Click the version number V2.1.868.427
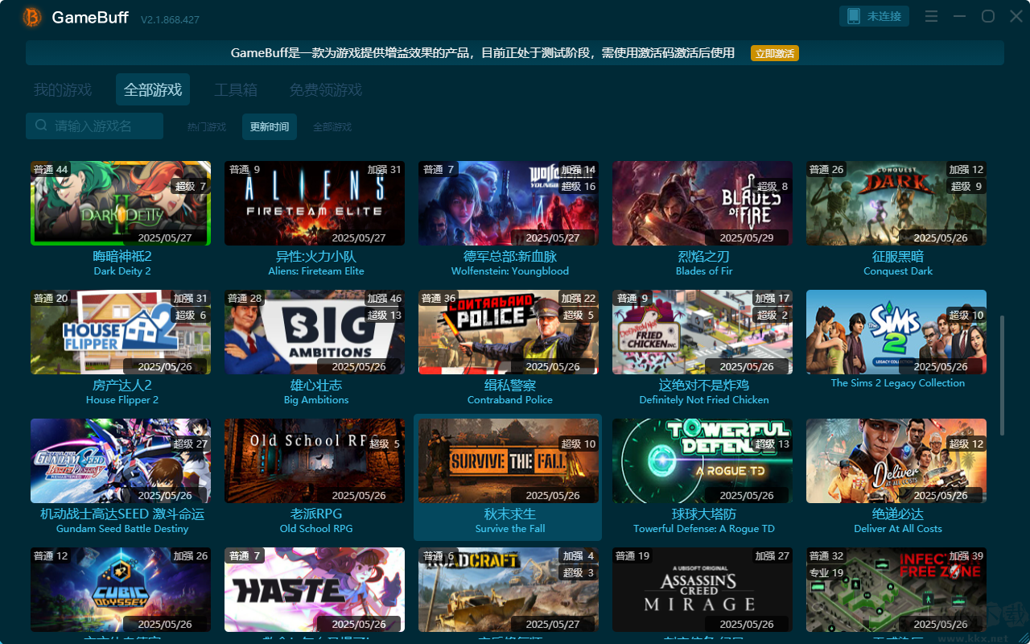 tap(170, 19)
